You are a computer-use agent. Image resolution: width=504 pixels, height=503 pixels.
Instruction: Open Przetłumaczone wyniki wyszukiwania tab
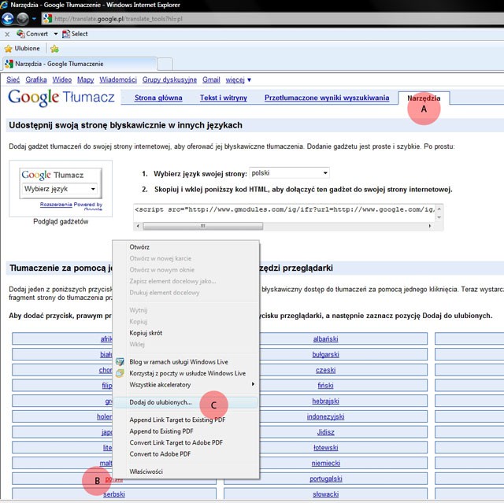click(x=327, y=98)
